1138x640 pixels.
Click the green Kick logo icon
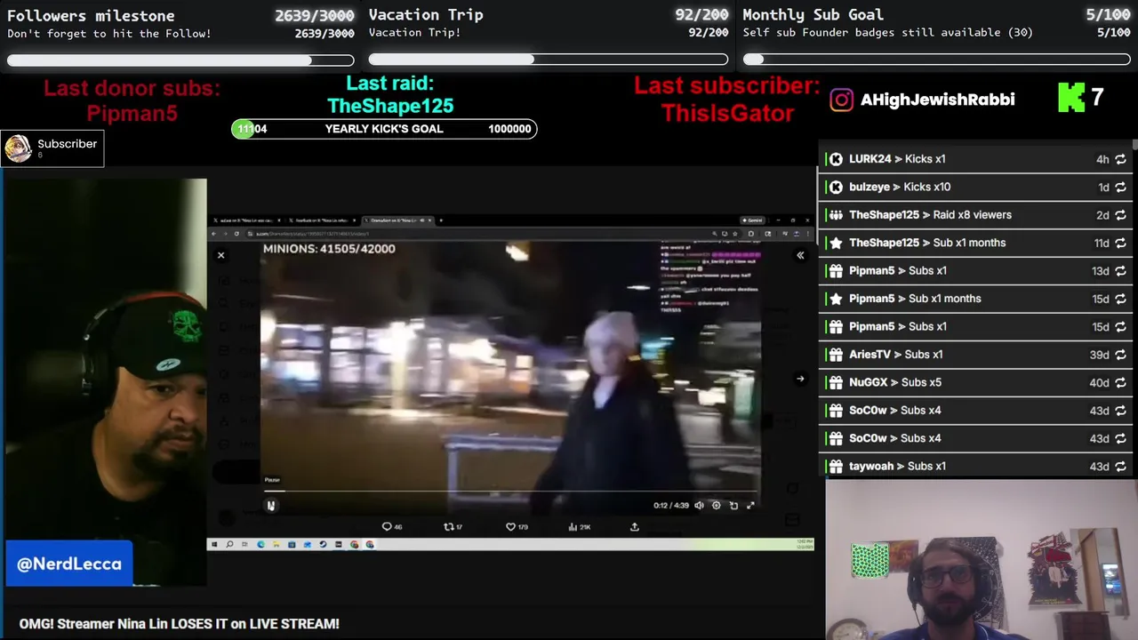tap(1071, 98)
